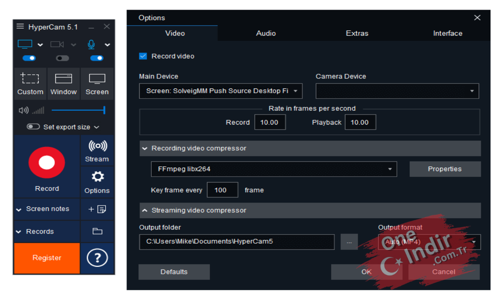Toggle the microphone capture switch
Screen dimensions: 503x302
(97, 58)
